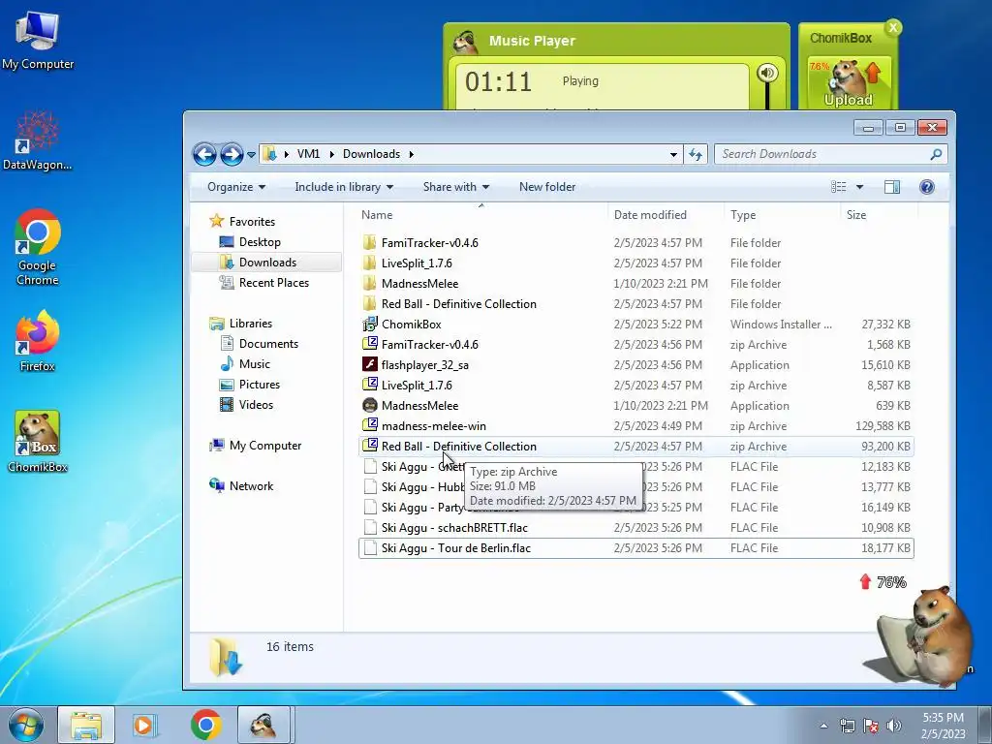Select the Music library

tap(255, 364)
